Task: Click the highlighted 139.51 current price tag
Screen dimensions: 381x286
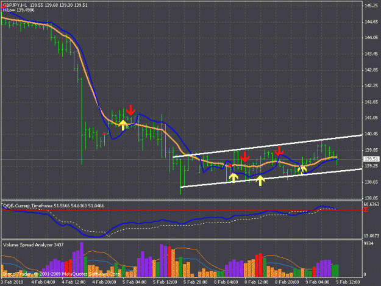Action: pyautogui.click(x=371, y=159)
